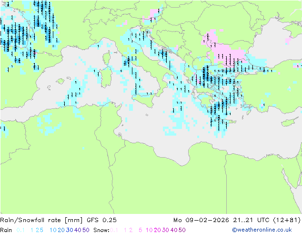This screenshot has width=302, height=234.
Task: Click the island of Corsica on map
Action: [x=107, y=57]
